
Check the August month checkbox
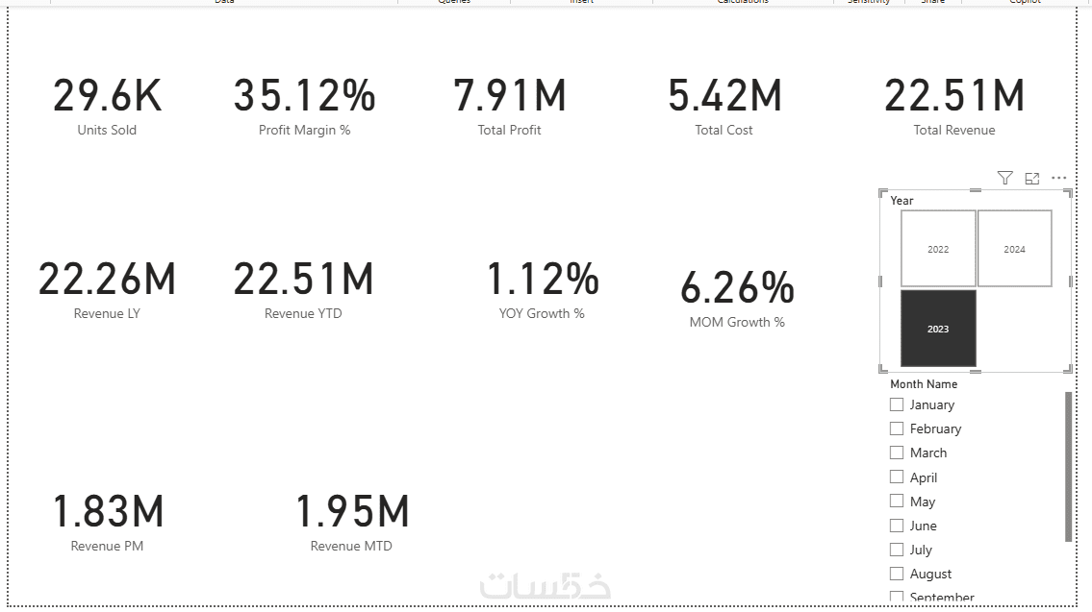(x=897, y=574)
